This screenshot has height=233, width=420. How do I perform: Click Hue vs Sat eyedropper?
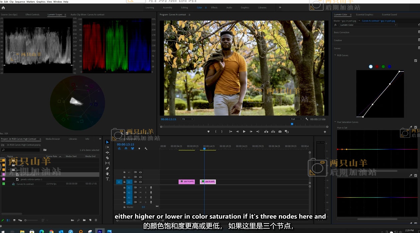click(x=411, y=127)
